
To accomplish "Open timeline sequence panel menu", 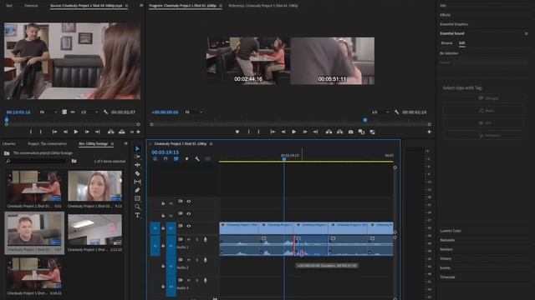I will [211, 144].
